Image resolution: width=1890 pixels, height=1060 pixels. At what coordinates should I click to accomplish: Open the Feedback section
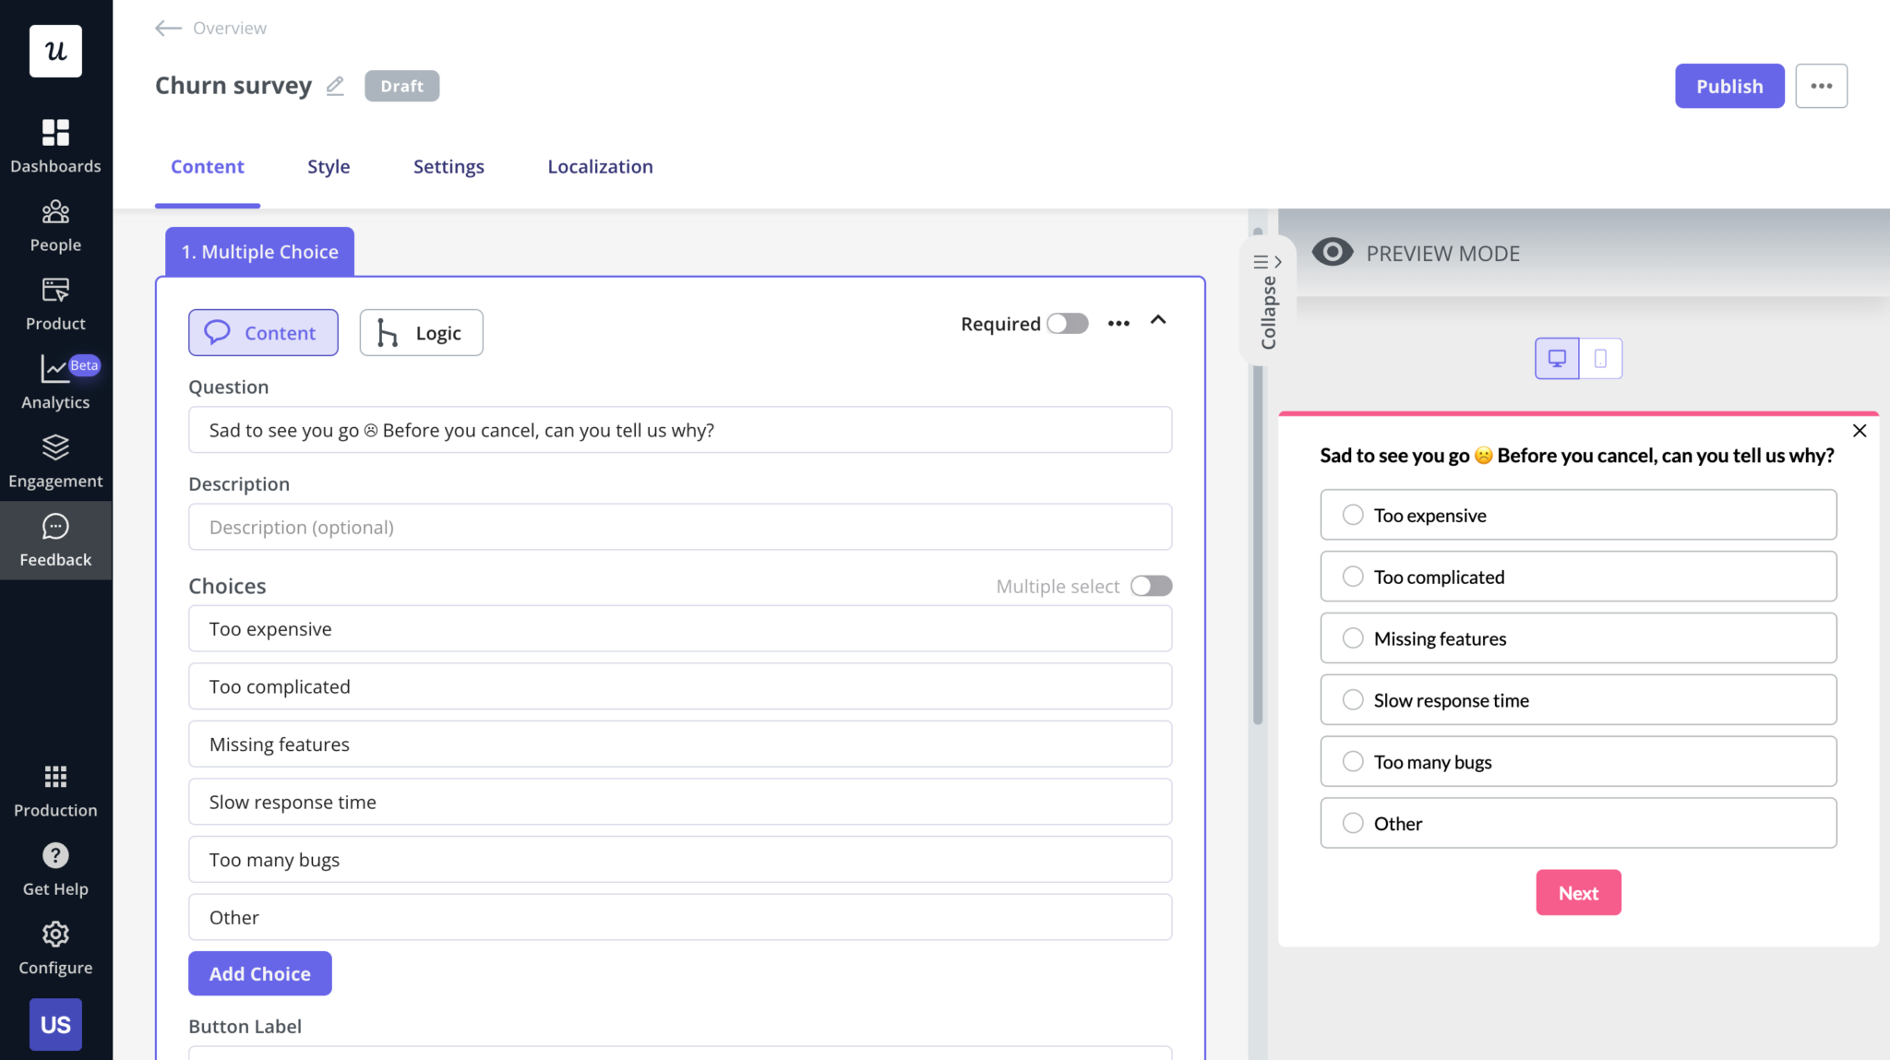[x=55, y=540]
